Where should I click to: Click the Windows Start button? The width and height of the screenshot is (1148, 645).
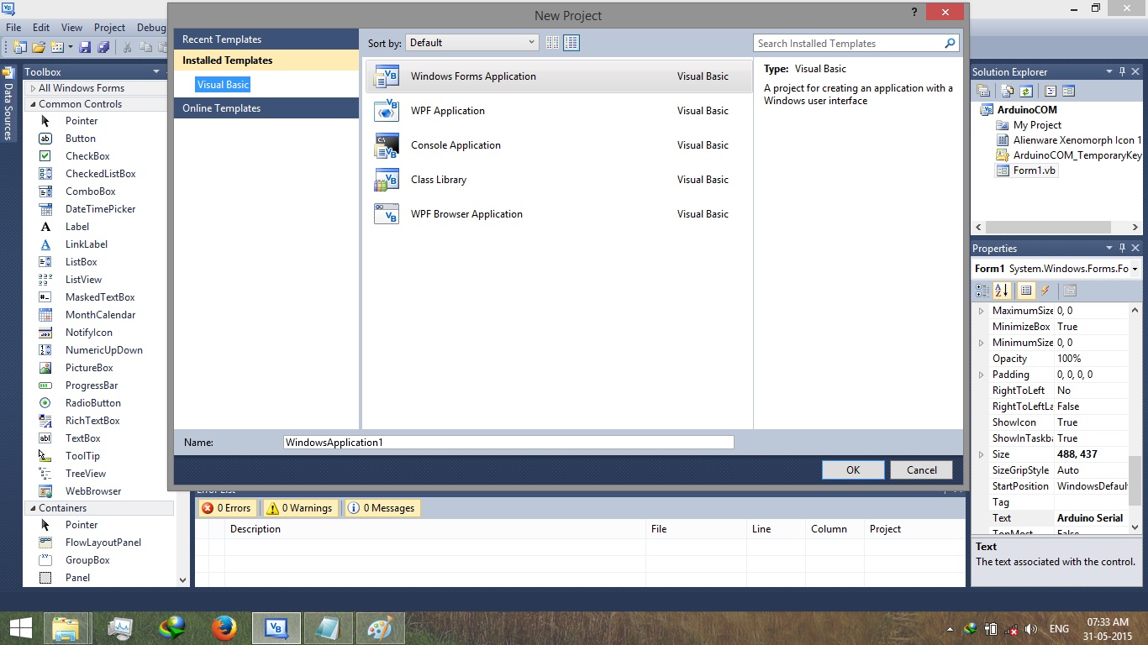click(20, 628)
